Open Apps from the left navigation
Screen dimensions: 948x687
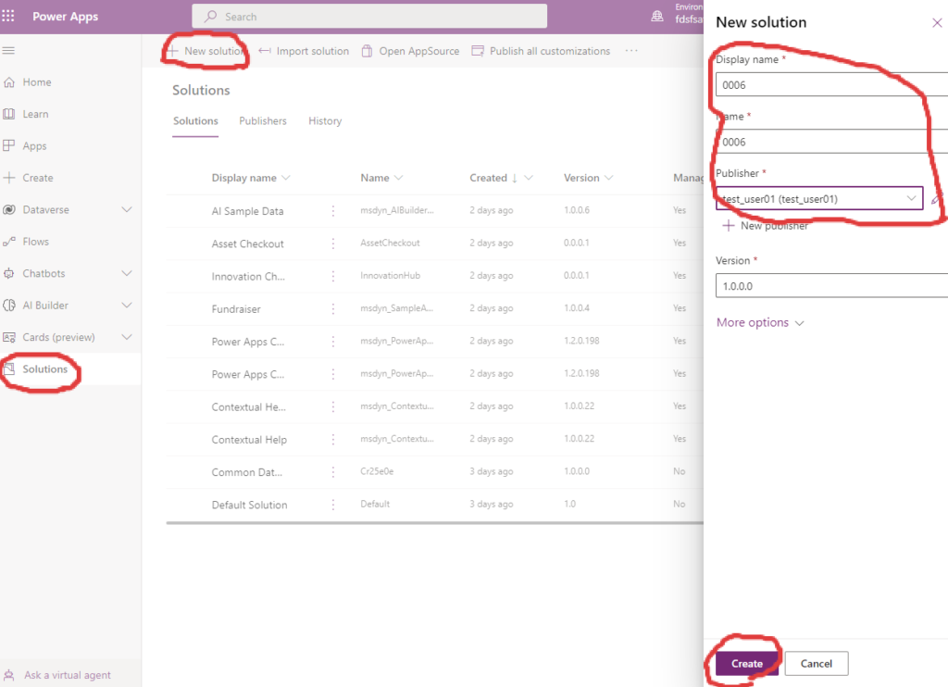coord(34,146)
